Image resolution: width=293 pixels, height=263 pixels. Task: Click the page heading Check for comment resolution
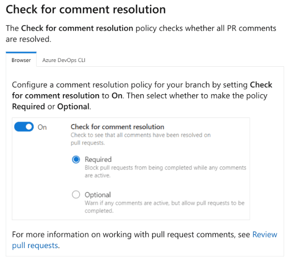(x=86, y=9)
